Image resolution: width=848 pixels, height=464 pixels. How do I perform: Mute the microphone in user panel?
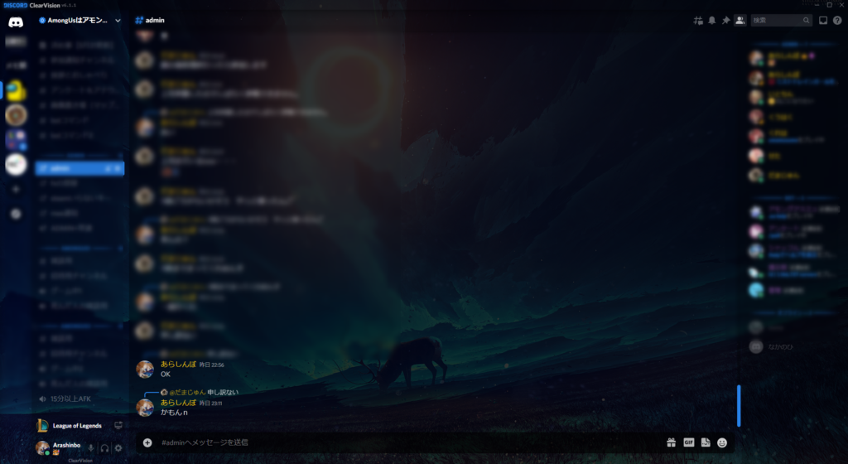click(x=91, y=448)
